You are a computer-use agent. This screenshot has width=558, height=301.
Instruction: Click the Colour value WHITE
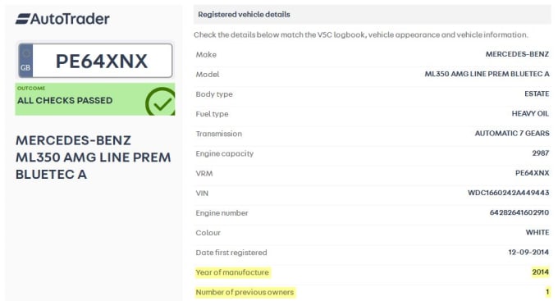537,232
